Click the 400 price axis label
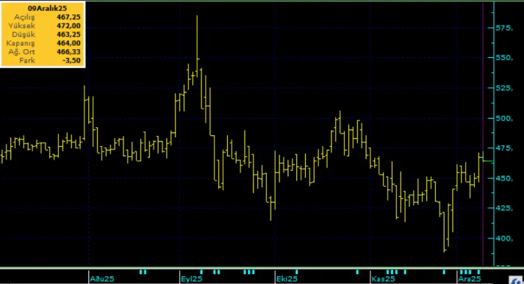The width and height of the screenshot is (524, 284). point(504,239)
